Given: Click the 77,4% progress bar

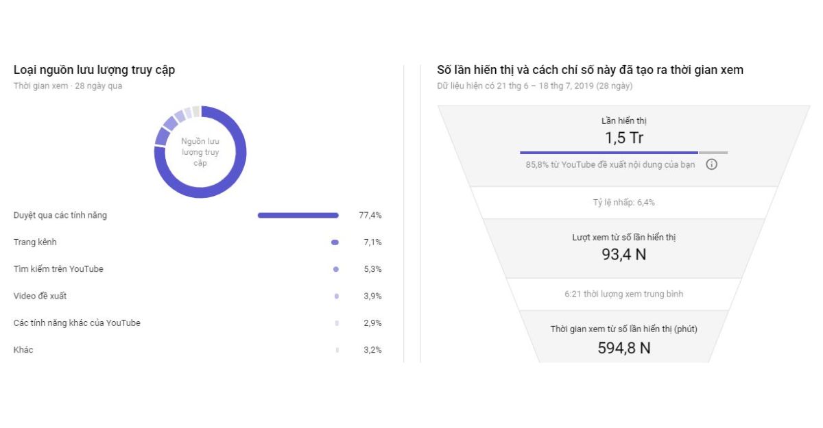Looking at the screenshot, I should coord(298,215).
